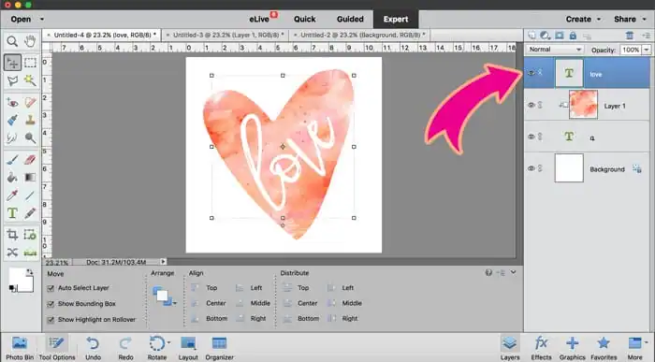Select the Type tool
This screenshot has height=362, width=655.
tap(12, 213)
